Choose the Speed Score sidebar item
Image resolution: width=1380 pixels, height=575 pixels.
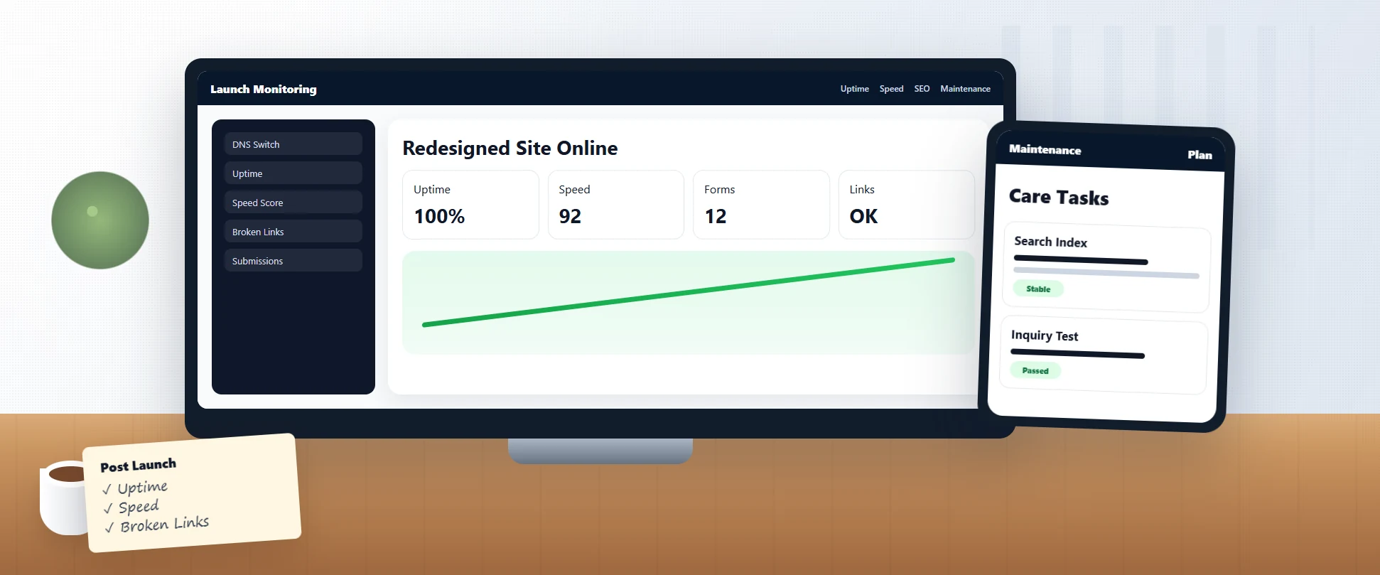(x=293, y=202)
